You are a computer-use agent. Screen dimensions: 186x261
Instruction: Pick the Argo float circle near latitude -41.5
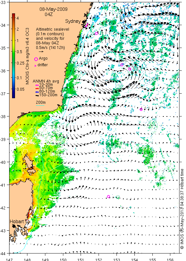108,197
